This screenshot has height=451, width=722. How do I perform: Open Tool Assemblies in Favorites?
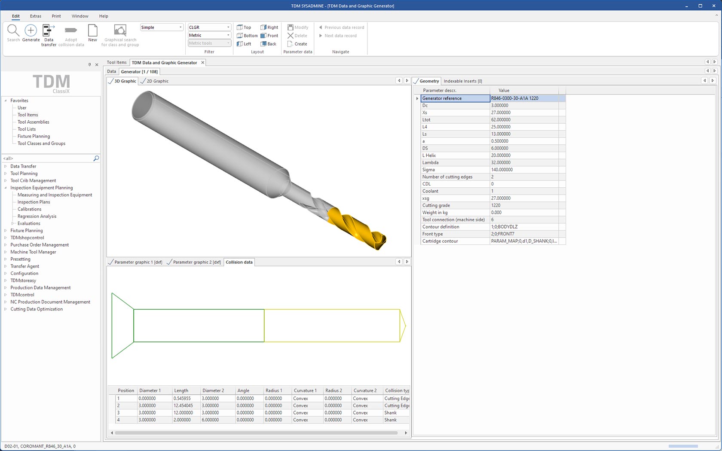[34, 122]
